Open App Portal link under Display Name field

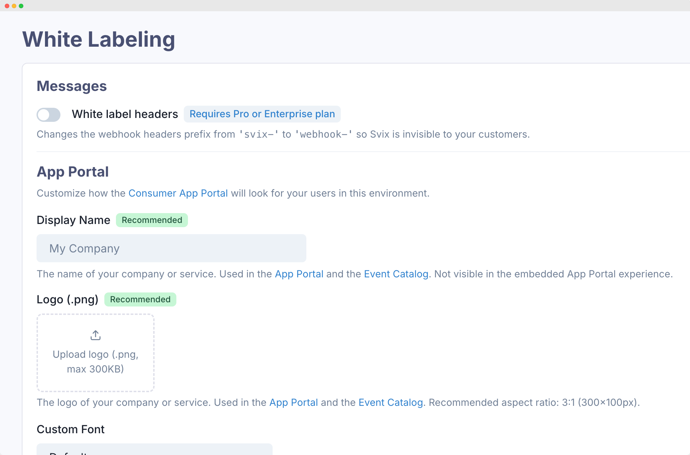tap(299, 274)
